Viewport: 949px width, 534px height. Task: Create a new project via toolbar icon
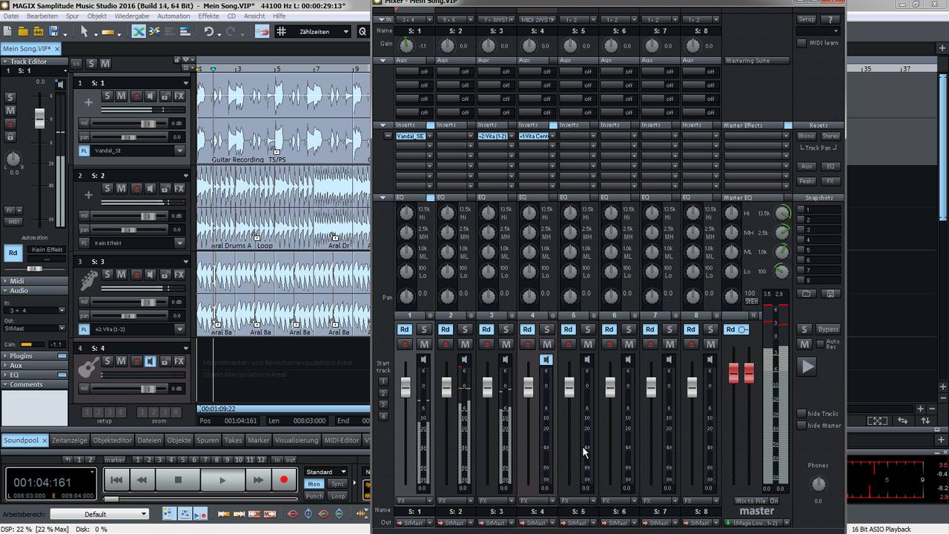[7, 32]
